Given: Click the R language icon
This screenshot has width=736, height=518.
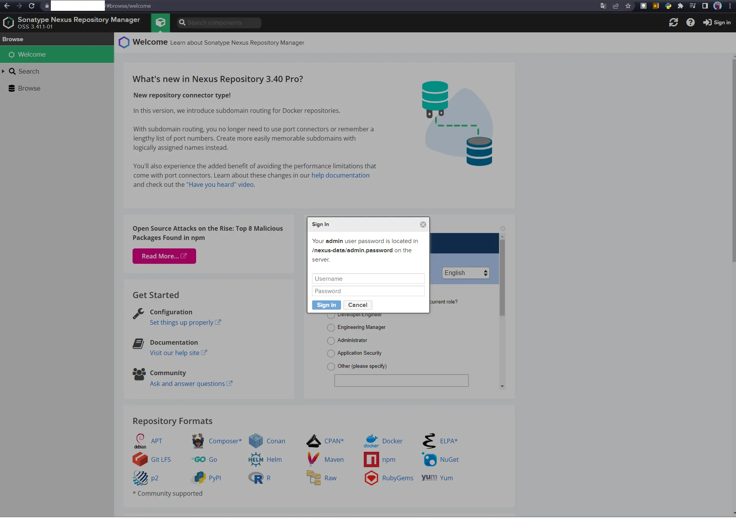Looking at the screenshot, I should click(256, 478).
